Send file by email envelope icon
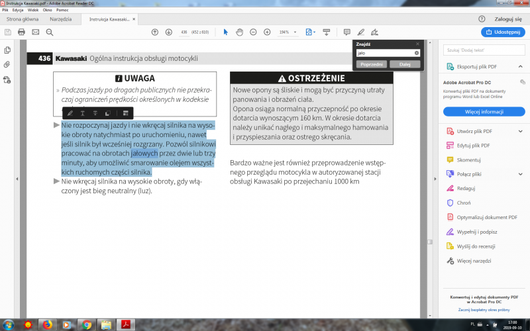Viewport: 530px width, 331px height. 36,32
